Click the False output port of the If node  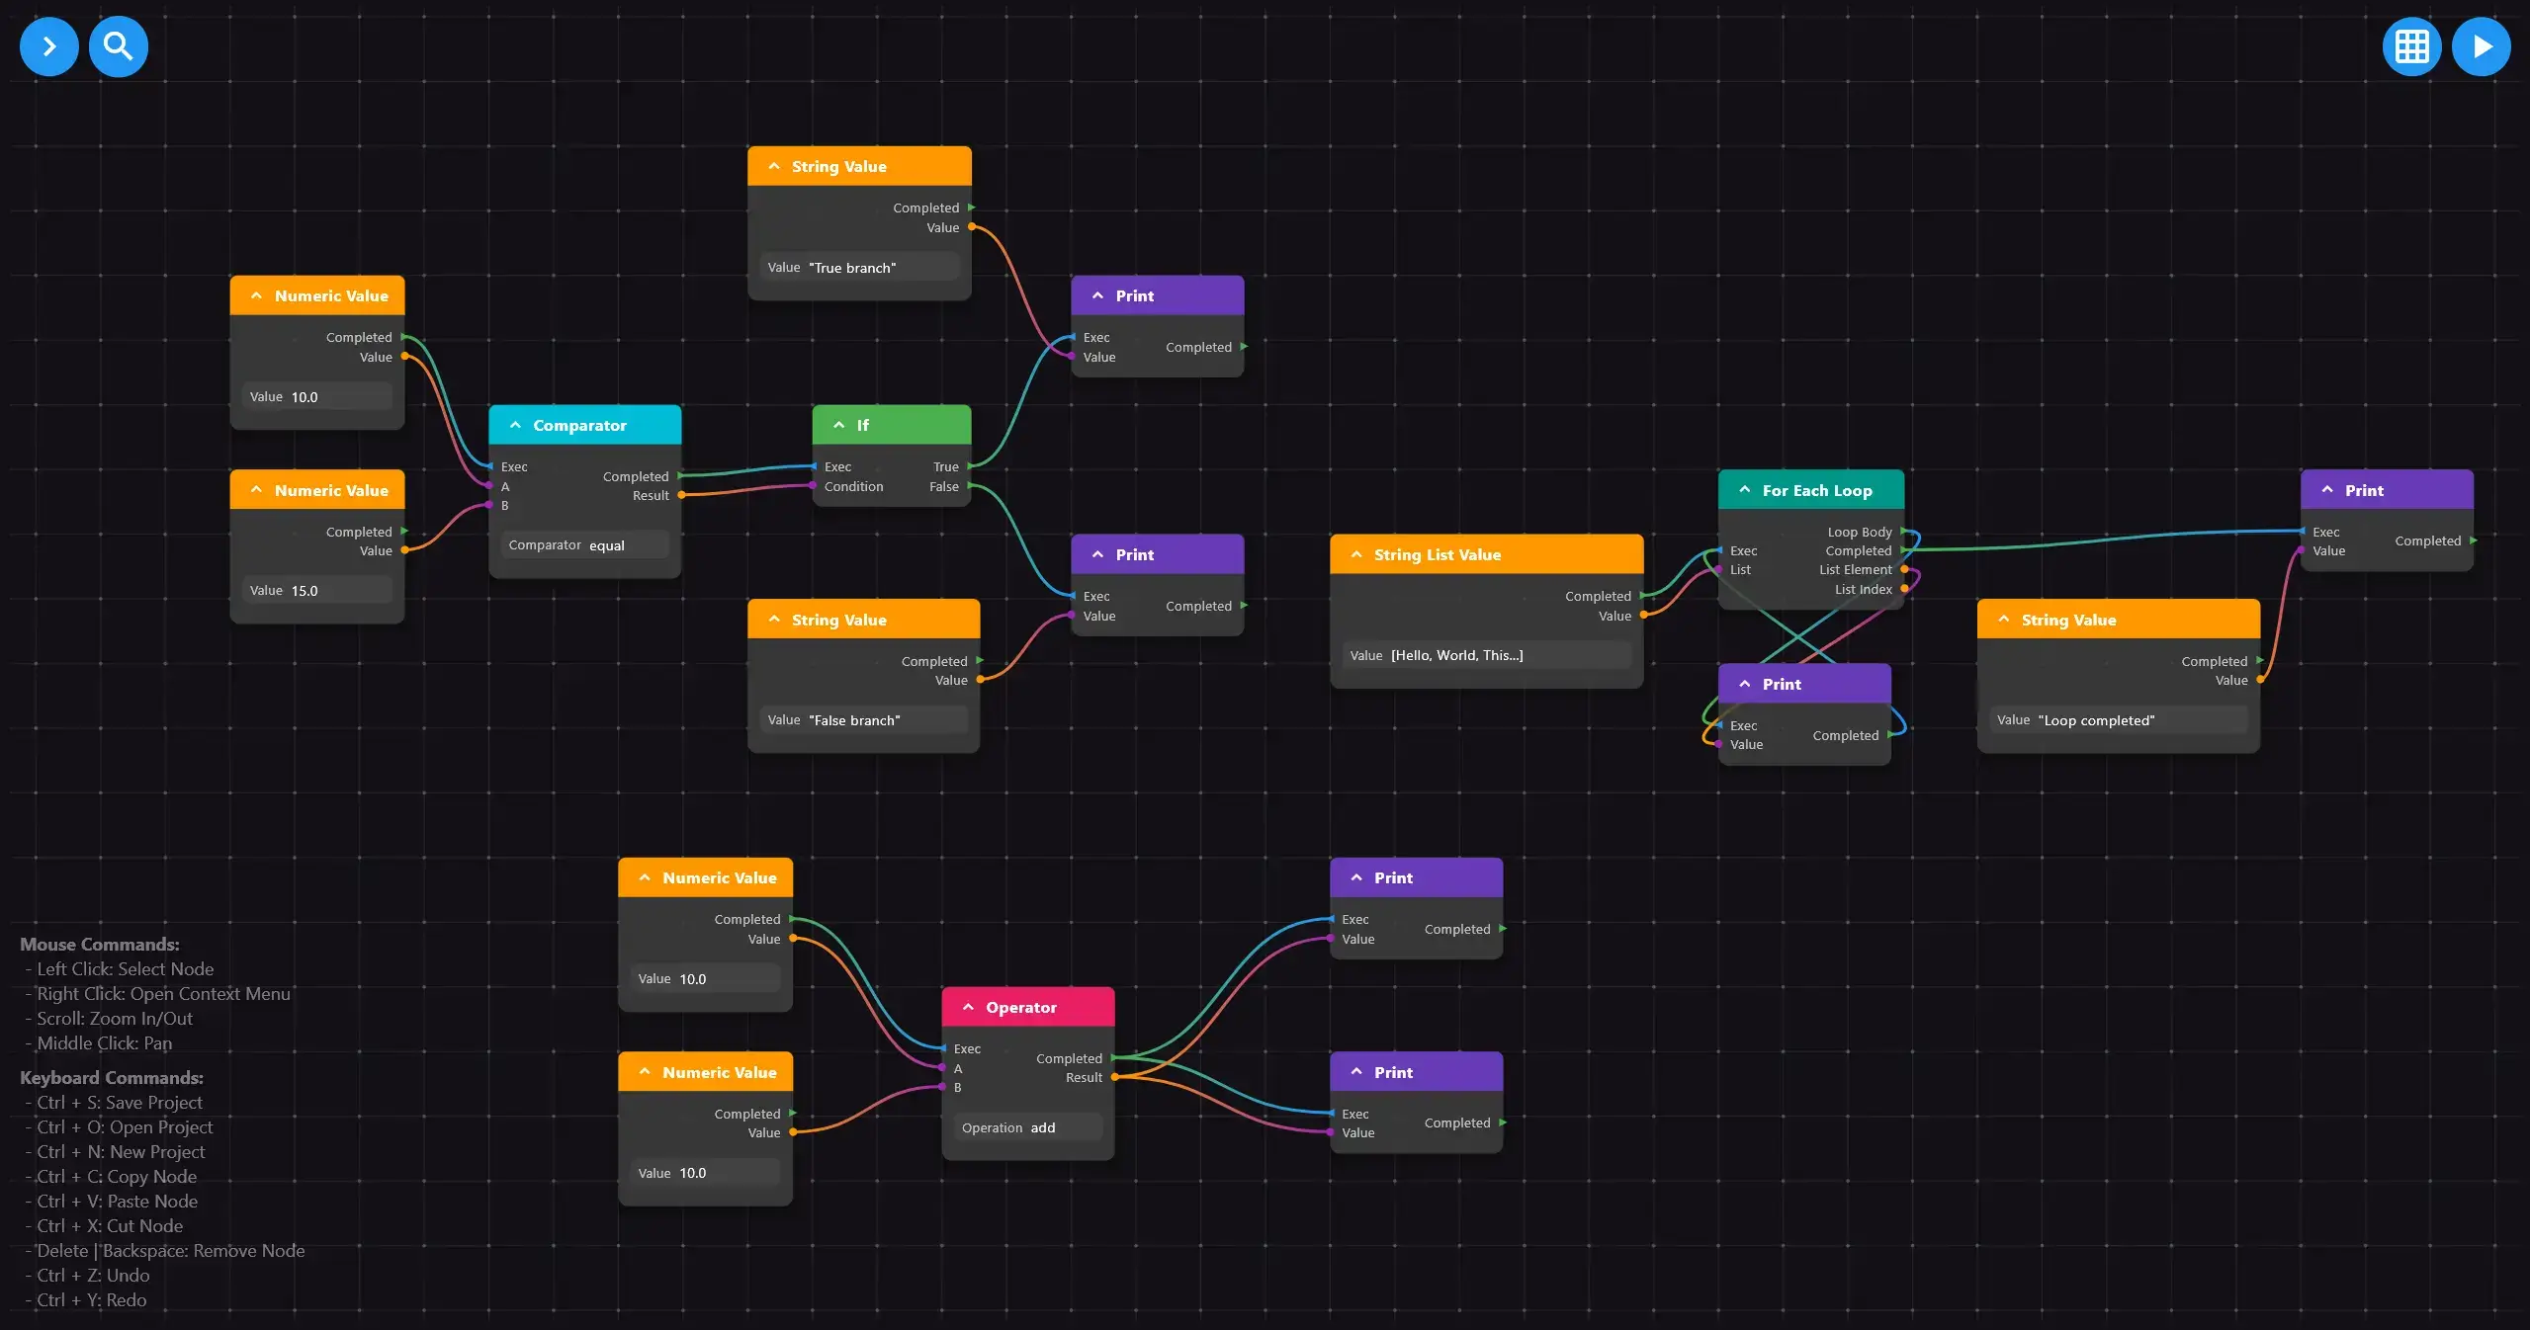(970, 486)
